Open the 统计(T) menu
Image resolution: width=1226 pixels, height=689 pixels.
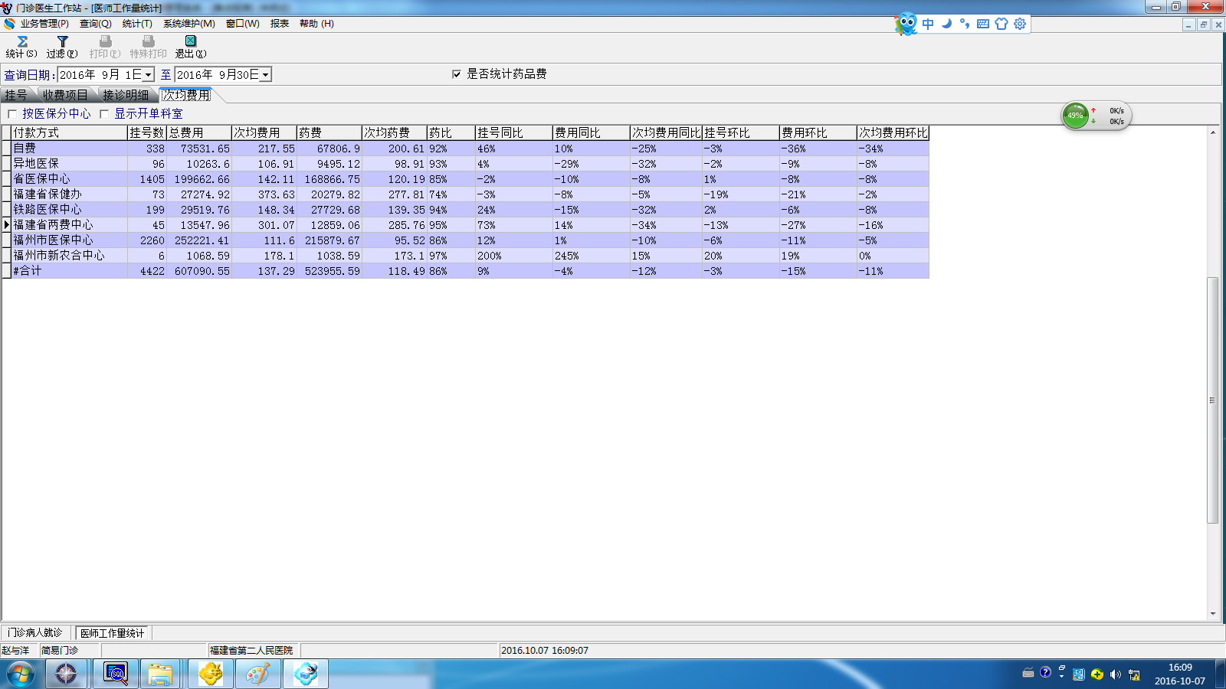point(137,24)
